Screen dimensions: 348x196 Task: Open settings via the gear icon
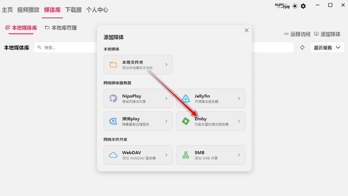(x=303, y=6)
